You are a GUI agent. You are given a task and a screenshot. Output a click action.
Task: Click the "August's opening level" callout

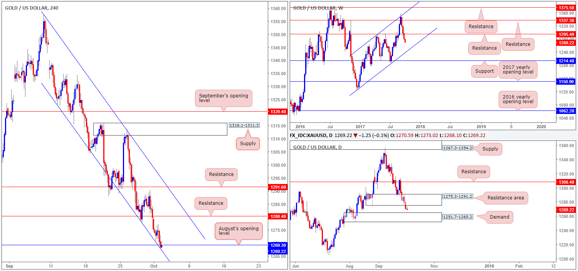coord(239,230)
